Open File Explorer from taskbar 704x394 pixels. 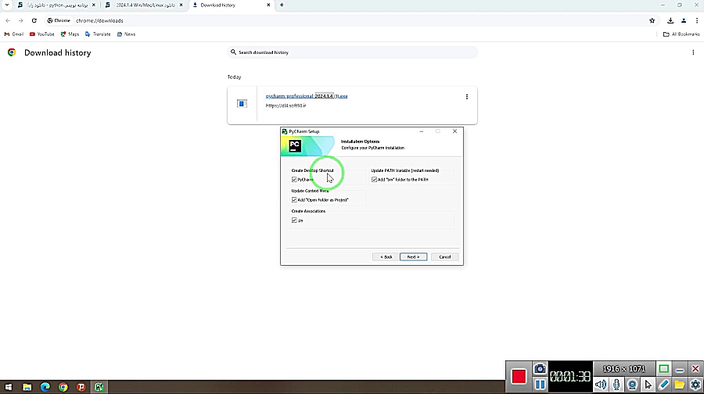pos(27,387)
